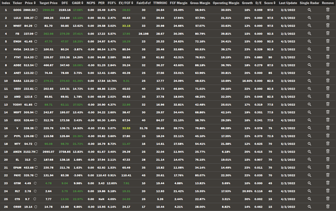This screenshot has height=211, width=336.
Task: Click GOOG target price 2966.86
Action: [x=48, y=10]
